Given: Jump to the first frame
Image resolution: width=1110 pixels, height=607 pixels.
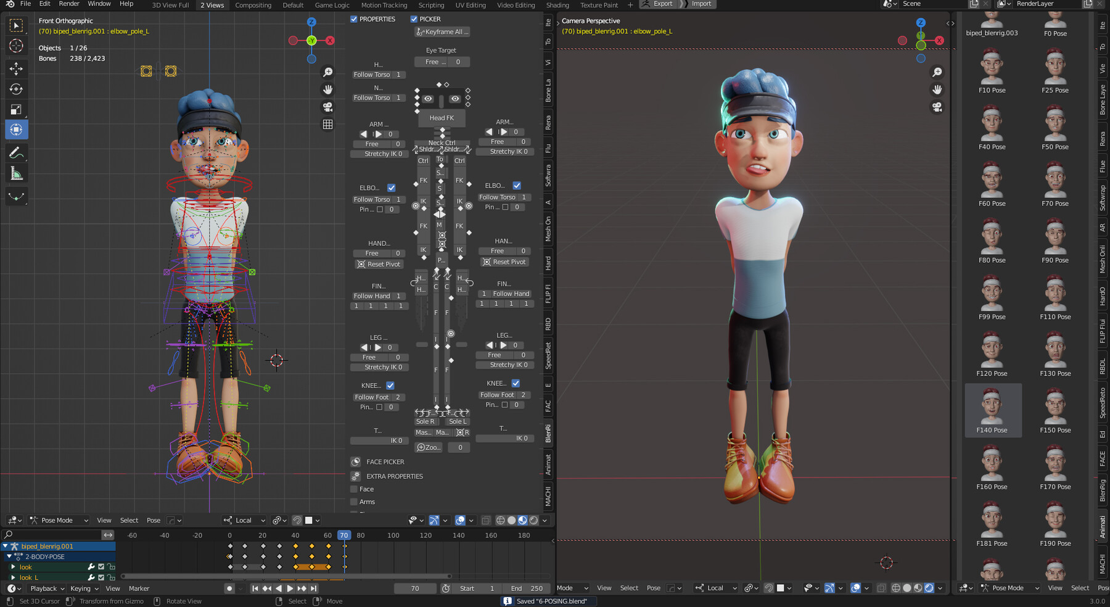Looking at the screenshot, I should (255, 588).
